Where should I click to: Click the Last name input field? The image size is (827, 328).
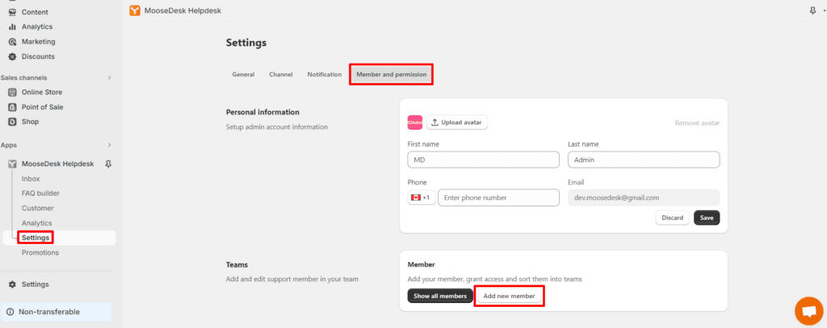pyautogui.click(x=644, y=160)
